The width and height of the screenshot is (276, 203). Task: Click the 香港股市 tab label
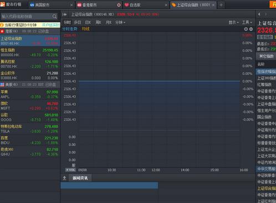pos(90,5)
